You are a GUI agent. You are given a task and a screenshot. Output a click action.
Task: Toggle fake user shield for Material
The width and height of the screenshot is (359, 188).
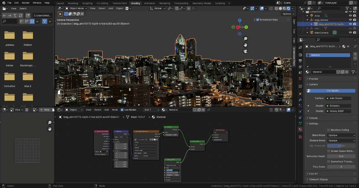click(338, 72)
